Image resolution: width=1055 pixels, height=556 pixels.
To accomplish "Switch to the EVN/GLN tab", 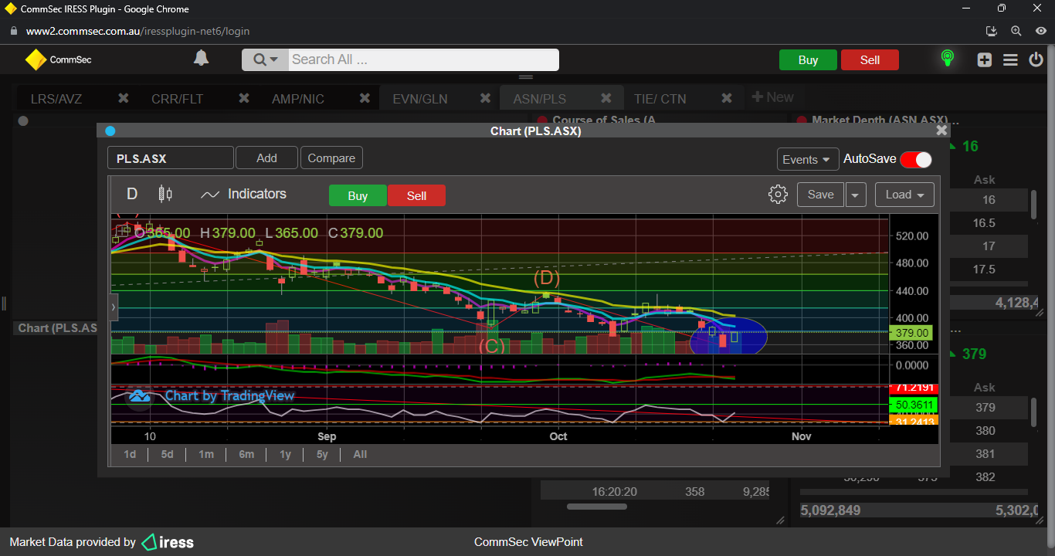I will coord(419,99).
